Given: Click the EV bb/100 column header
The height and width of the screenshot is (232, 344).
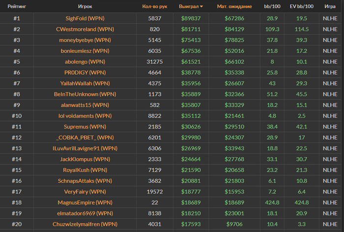Looking at the screenshot, I should [301, 6].
